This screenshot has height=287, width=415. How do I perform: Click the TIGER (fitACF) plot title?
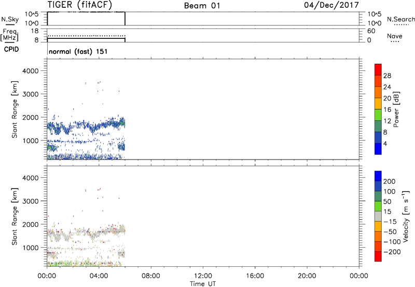[x=80, y=5]
